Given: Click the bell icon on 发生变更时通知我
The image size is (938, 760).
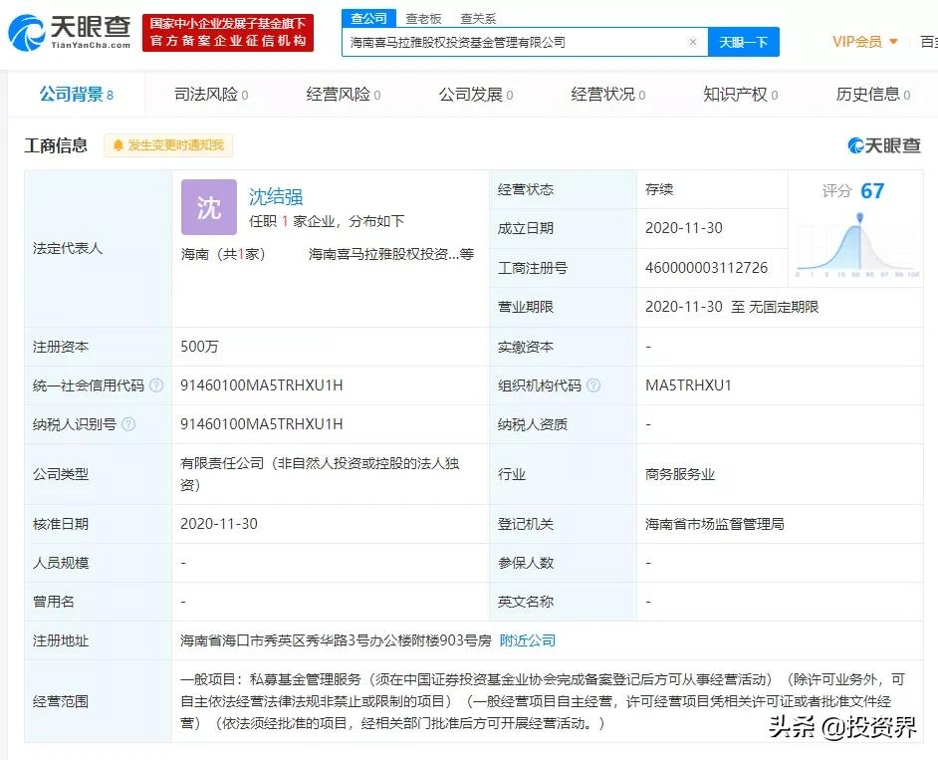Looking at the screenshot, I should [118, 144].
